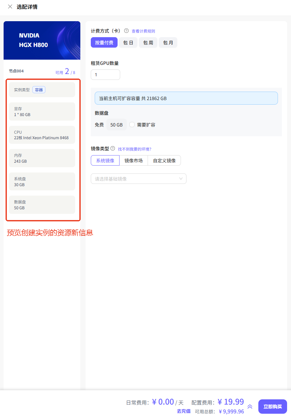Click the 日常费用 ¥ 0.00 amount
This screenshot has width=291, height=415.
point(163,402)
